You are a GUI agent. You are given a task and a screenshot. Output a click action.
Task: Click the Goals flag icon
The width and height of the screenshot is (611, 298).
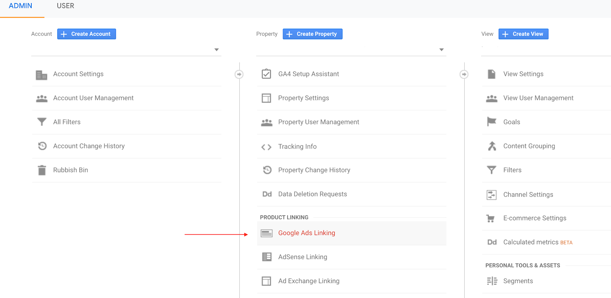tap(491, 122)
